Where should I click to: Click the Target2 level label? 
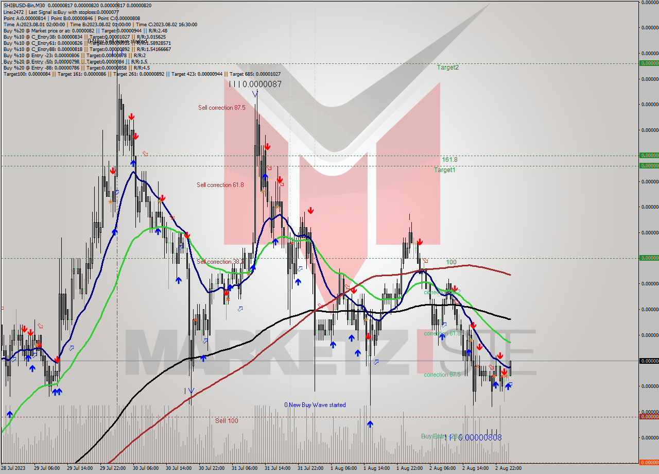[x=447, y=67]
